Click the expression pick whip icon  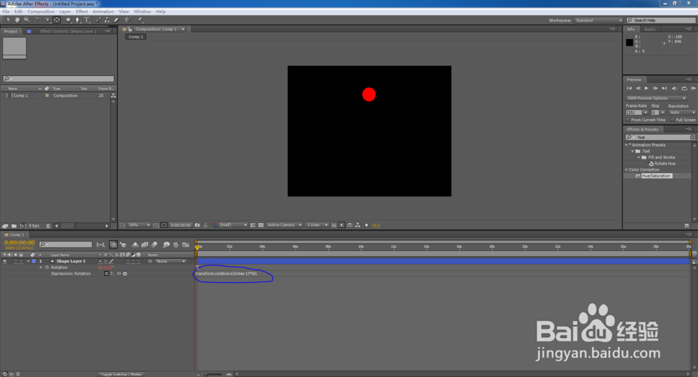pyautogui.click(x=119, y=273)
